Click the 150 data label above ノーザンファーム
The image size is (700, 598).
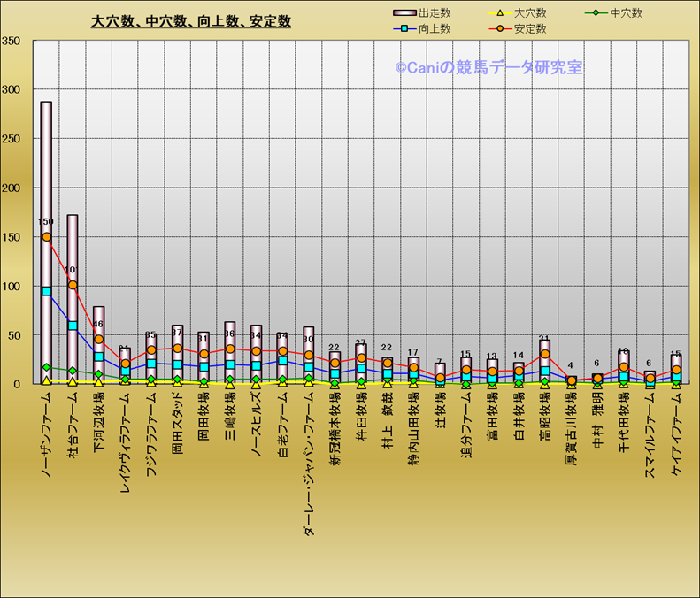click(46, 221)
